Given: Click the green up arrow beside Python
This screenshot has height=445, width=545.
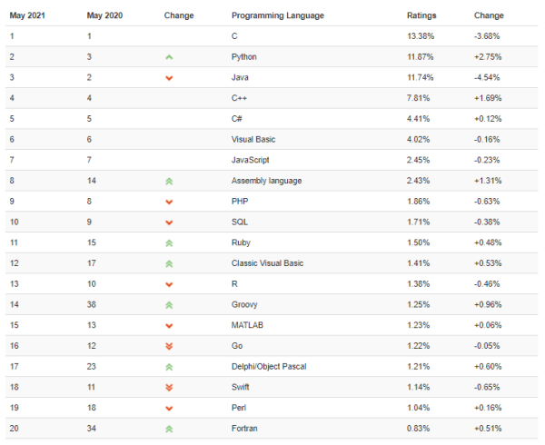Looking at the screenshot, I should 169,57.
